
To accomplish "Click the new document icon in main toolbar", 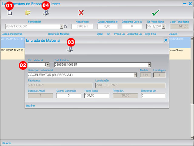I will (x=10, y=13).
